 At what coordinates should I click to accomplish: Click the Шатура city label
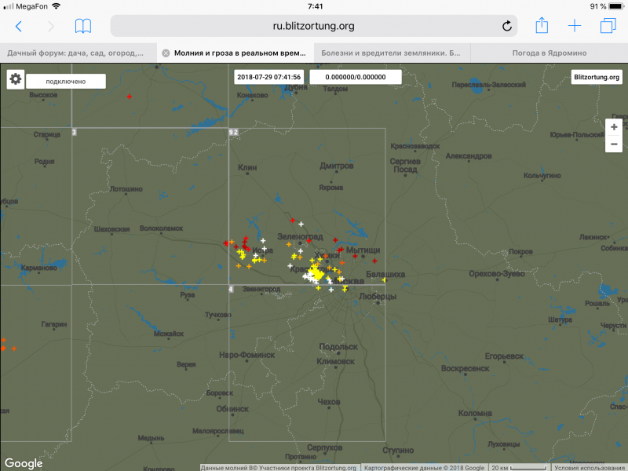point(560,319)
